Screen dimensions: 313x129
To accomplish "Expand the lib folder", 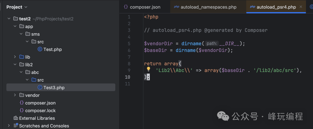I will (15, 57).
